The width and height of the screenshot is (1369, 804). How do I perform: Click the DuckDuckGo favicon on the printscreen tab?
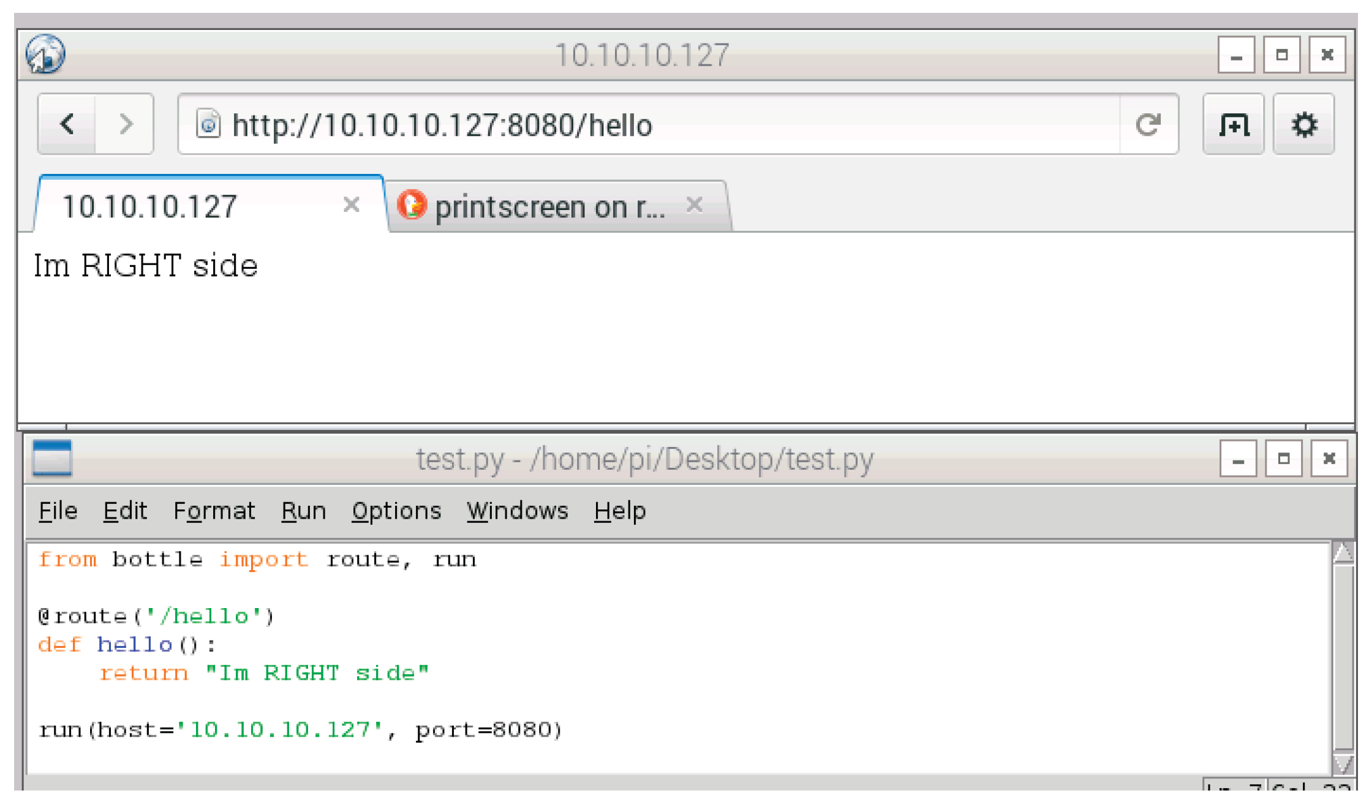click(412, 205)
